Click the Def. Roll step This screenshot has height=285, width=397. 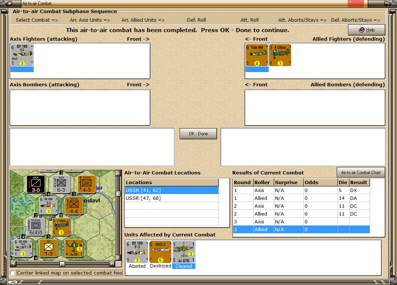tap(196, 20)
